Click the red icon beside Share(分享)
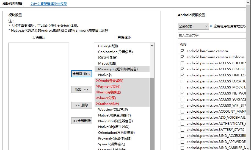The height and width of the screenshot is (150, 251). click(x=96, y=98)
